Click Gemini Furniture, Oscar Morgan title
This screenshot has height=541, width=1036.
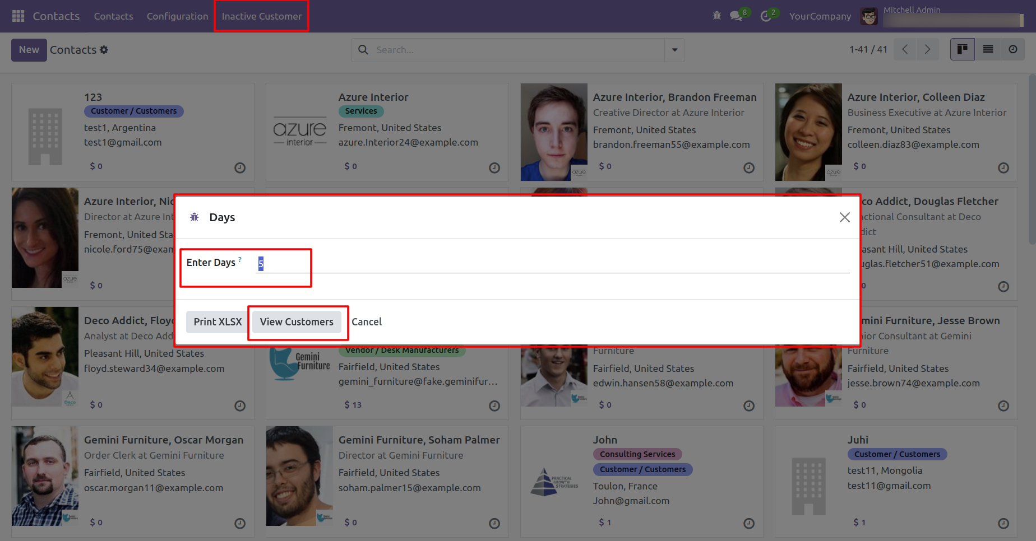click(164, 440)
